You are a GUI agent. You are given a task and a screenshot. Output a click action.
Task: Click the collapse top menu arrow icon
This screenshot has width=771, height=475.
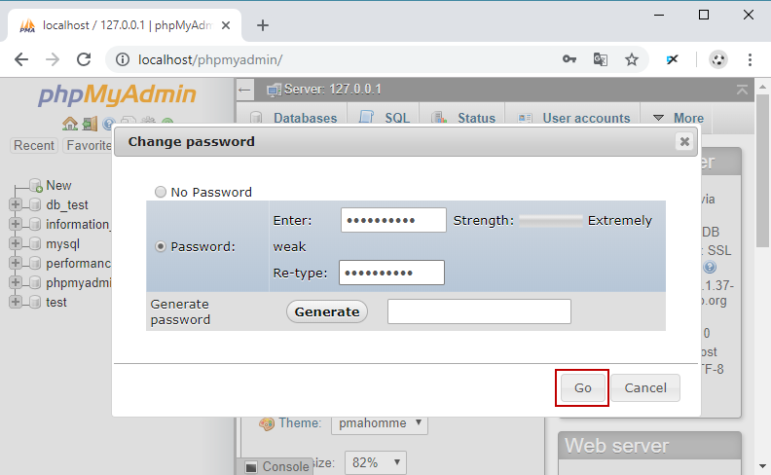[742, 90]
